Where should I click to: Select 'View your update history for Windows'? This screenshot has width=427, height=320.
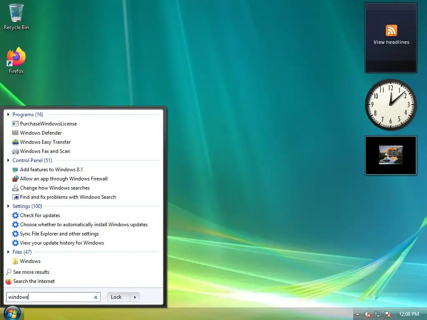(x=62, y=243)
